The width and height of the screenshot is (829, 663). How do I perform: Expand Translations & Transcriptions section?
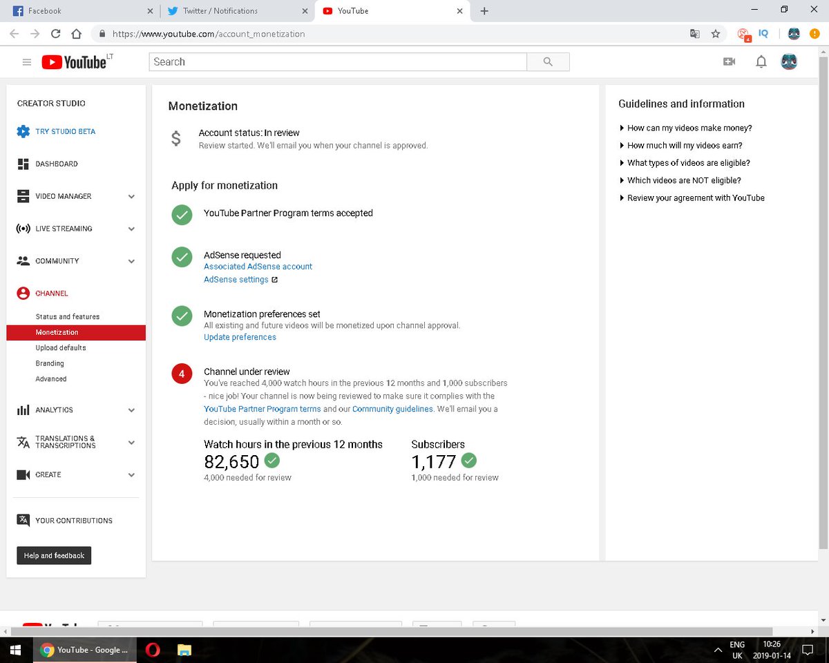[131, 443]
